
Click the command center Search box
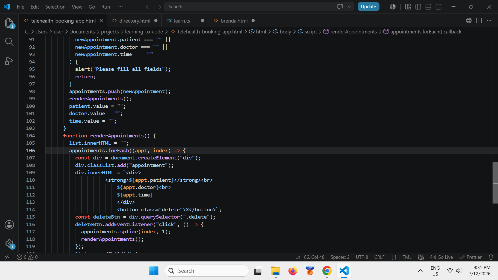249,7
